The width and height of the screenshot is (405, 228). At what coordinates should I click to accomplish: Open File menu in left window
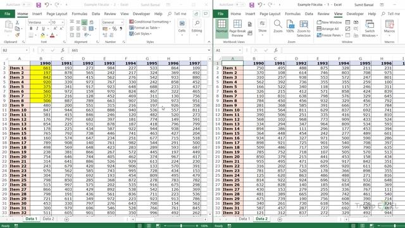7,14
